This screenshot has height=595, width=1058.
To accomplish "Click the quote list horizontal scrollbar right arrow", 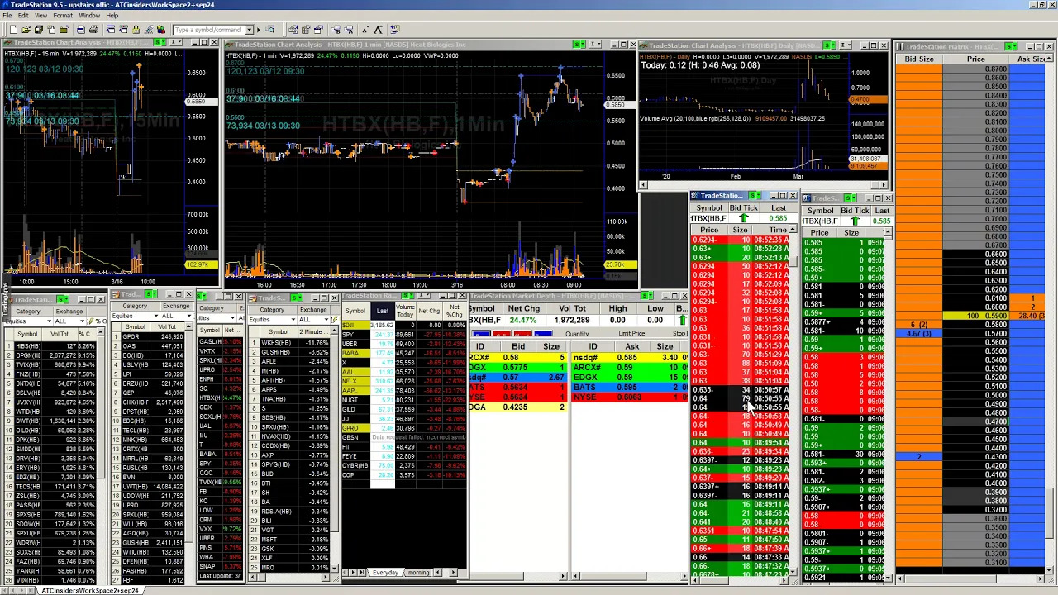I will click(x=453, y=572).
